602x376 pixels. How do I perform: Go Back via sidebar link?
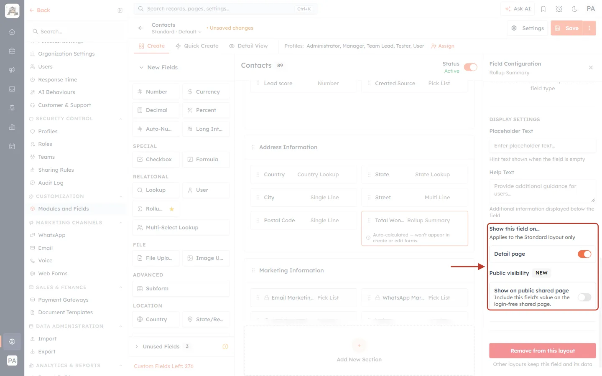click(x=40, y=10)
